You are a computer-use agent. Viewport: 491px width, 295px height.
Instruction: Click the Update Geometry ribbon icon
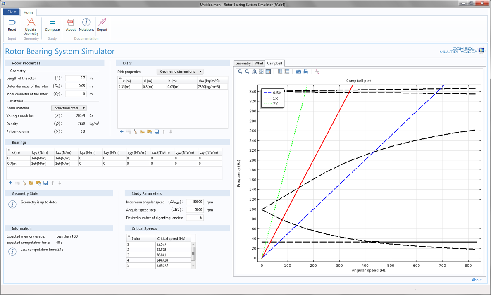tap(31, 26)
